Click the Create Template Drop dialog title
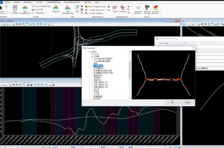 pyautogui.click(x=168, y=39)
